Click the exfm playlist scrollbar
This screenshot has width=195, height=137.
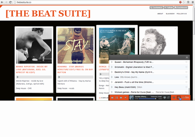(189, 91)
